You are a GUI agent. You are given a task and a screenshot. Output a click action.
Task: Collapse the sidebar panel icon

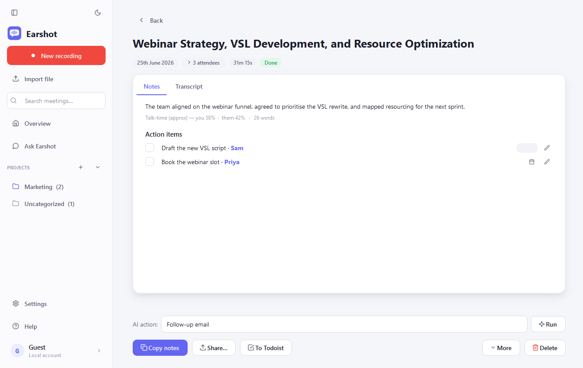click(14, 13)
